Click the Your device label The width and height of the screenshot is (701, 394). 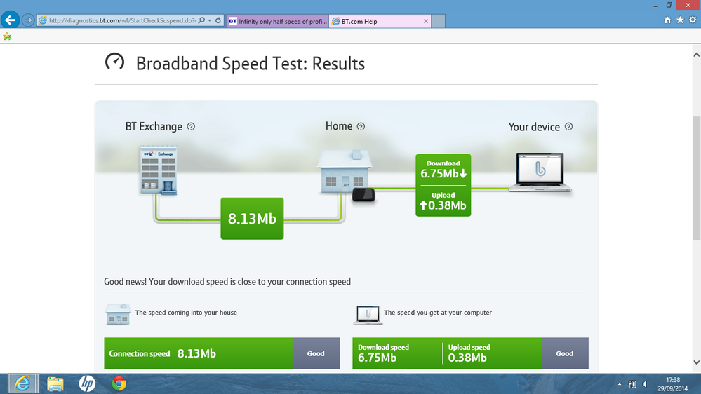pos(534,127)
